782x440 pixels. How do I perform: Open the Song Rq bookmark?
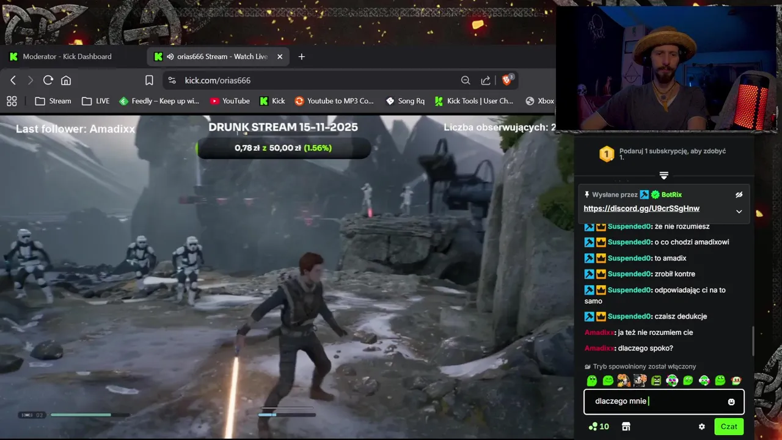(x=405, y=101)
